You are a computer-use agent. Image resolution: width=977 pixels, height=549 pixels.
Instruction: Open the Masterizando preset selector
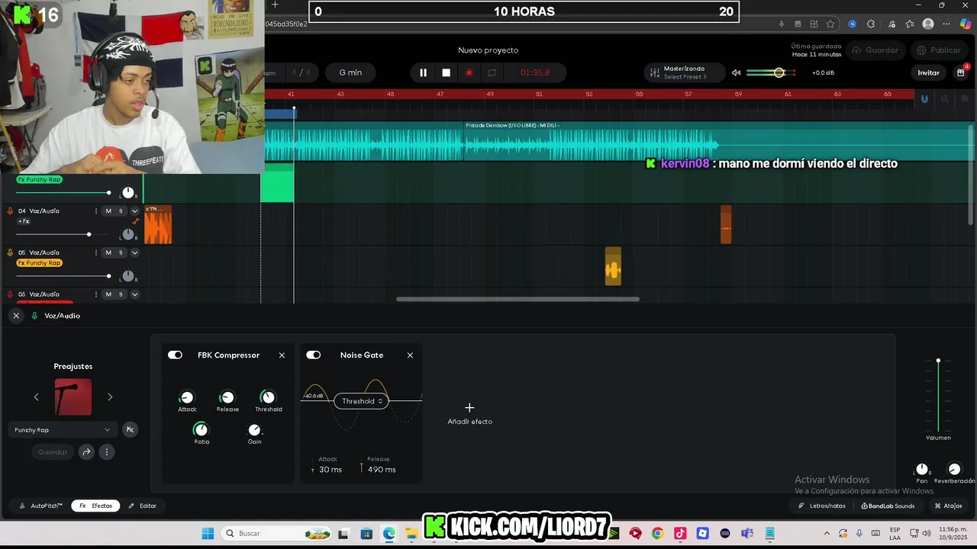point(685,72)
